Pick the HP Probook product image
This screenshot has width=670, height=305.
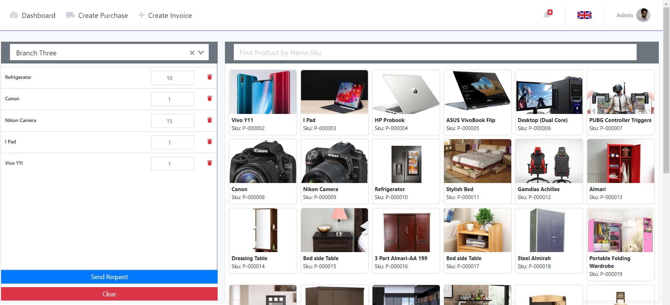pos(406,92)
